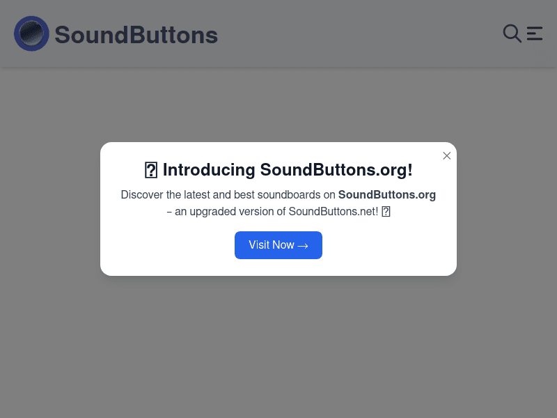Click the emoji after SoundButtons.net mention
This screenshot has height=418, width=557.
pyautogui.click(x=386, y=211)
